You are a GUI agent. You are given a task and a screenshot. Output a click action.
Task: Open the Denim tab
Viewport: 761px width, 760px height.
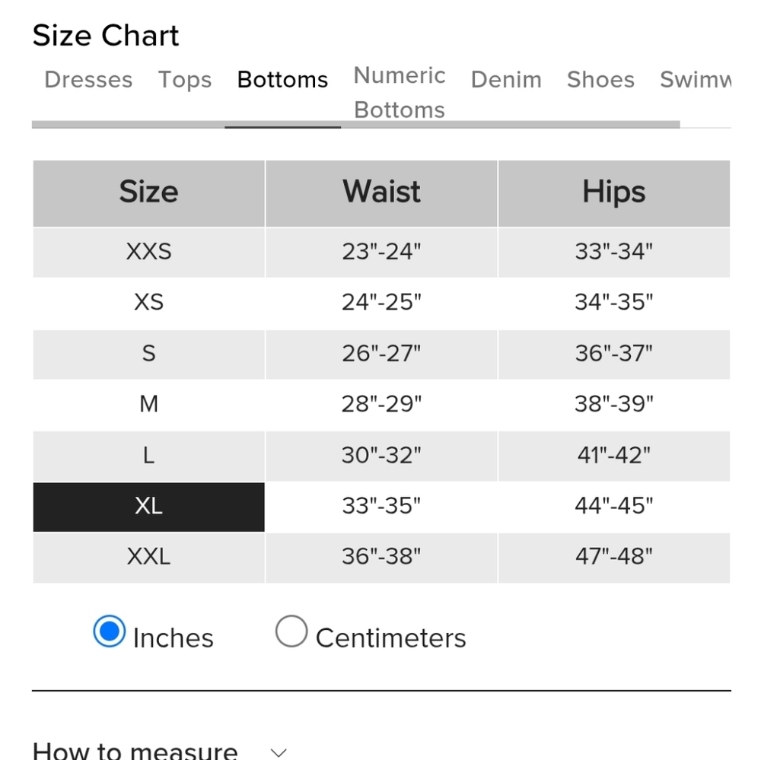506,79
